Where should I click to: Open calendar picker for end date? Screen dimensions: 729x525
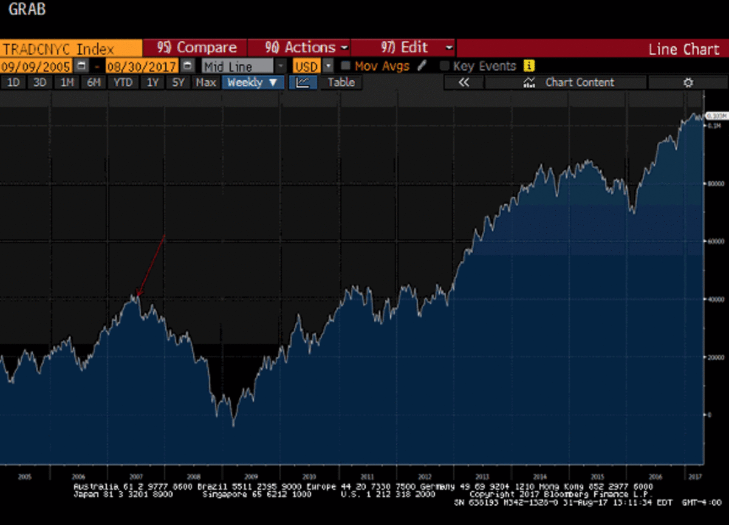188,66
